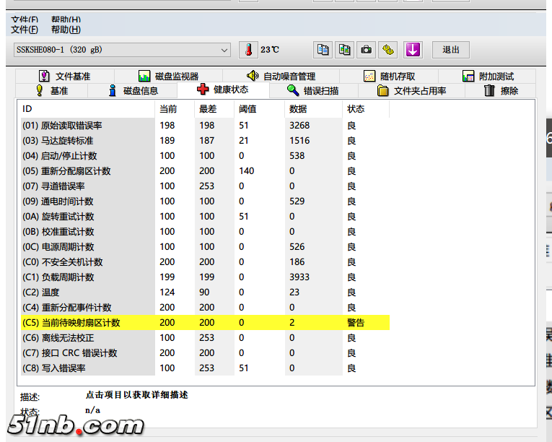Viewport: 552px width, 442px height.
Task: Go to the 磁盘监视器 tab
Action: [167, 76]
